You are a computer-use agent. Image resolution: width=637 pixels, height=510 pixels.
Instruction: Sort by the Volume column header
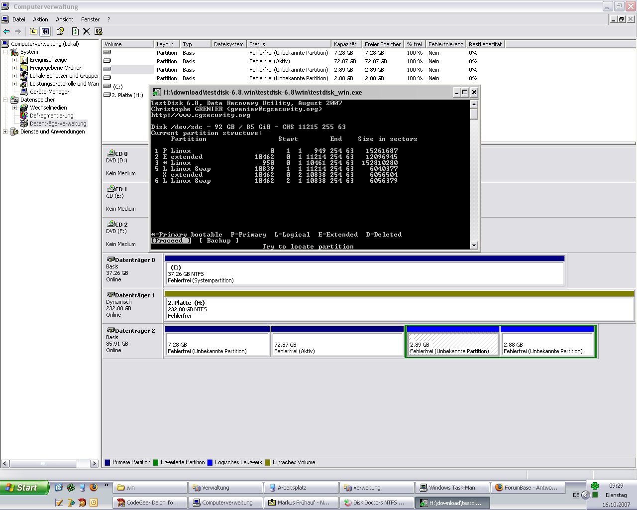click(x=128, y=44)
